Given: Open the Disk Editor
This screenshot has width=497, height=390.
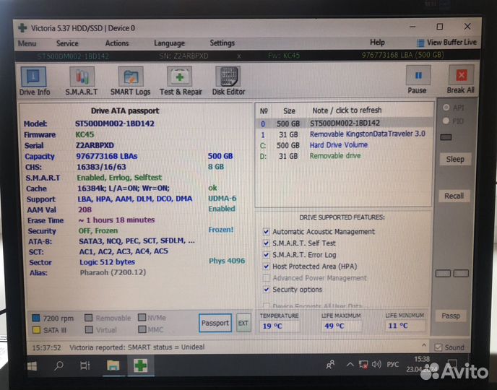Looking at the screenshot, I should coord(228,81).
